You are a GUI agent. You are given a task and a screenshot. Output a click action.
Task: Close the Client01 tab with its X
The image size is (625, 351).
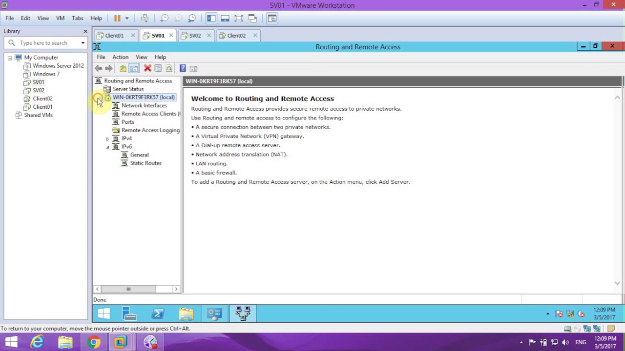pos(133,36)
